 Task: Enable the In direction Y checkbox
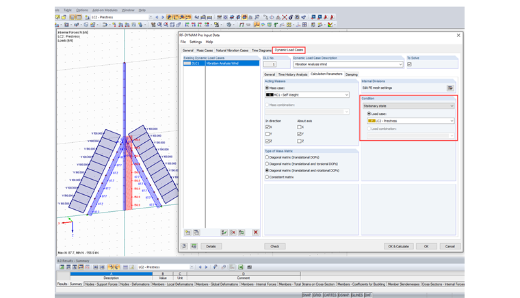pos(268,134)
